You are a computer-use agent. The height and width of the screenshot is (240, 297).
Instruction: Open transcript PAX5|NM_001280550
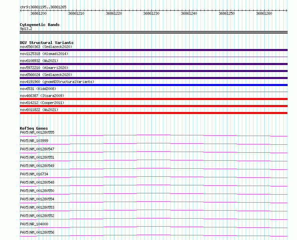pyautogui.click(x=37, y=191)
